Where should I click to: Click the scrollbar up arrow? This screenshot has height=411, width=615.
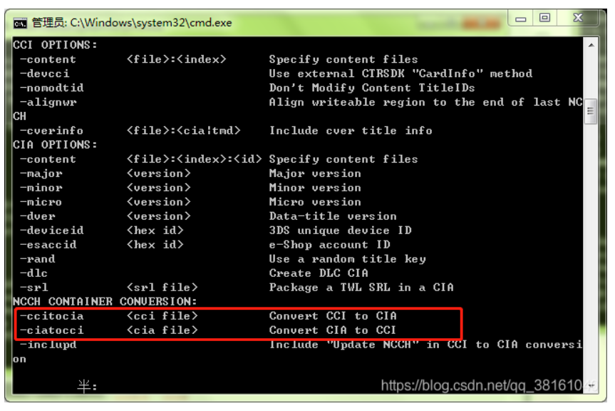(591, 45)
